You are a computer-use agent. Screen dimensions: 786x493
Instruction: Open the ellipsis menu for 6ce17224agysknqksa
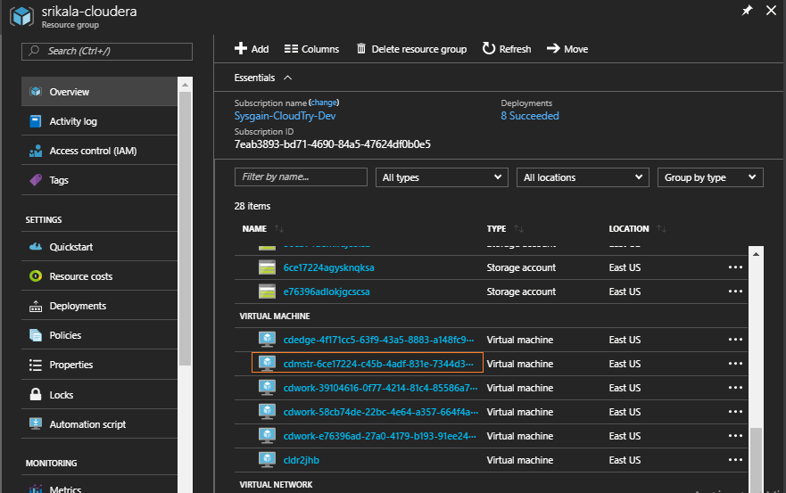click(735, 267)
